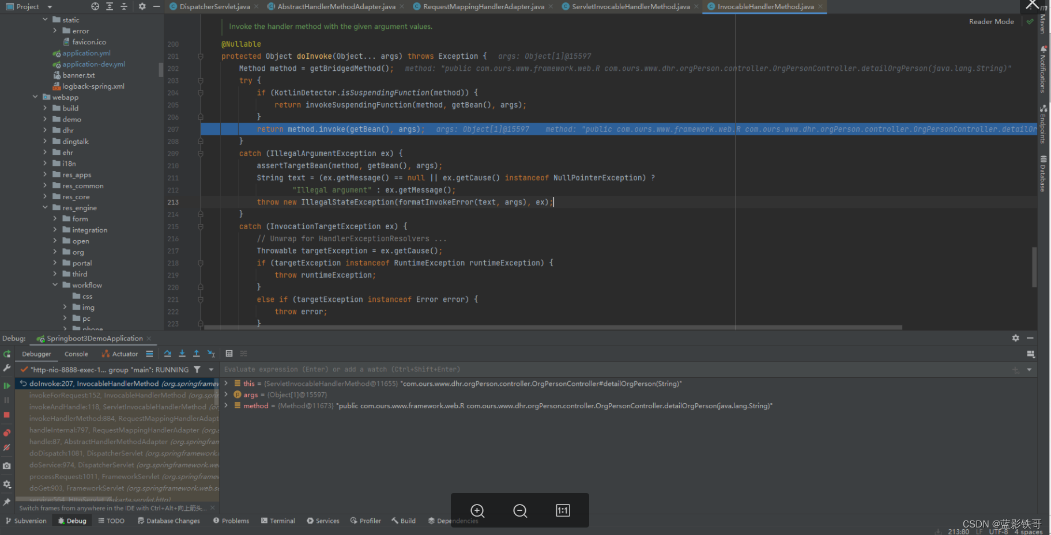1051x535 pixels.
Task: Pin the debug tab
Action: (x=7, y=502)
